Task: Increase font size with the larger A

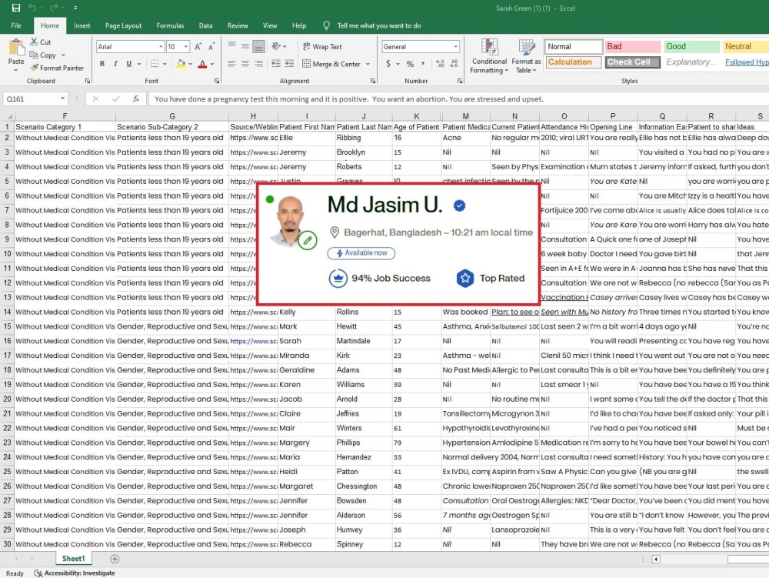Action: click(x=198, y=47)
